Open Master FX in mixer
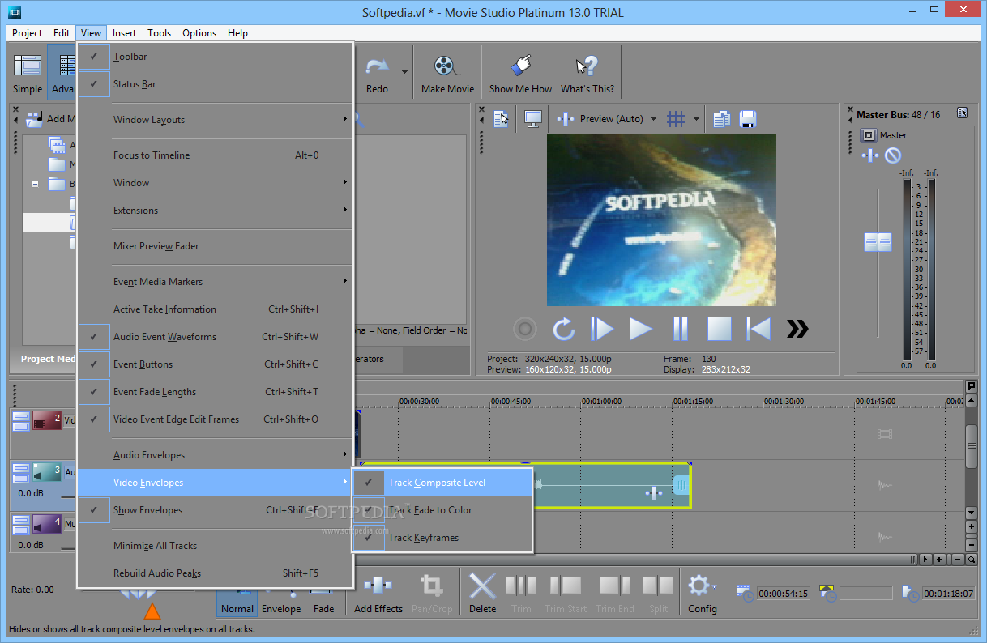This screenshot has height=643, width=987. [x=869, y=155]
